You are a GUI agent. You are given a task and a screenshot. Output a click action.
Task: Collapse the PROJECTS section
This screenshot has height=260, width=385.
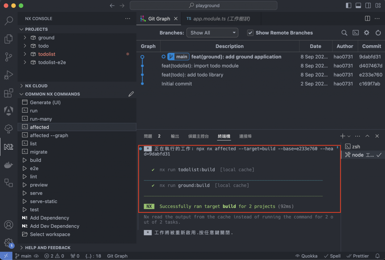pos(21,29)
